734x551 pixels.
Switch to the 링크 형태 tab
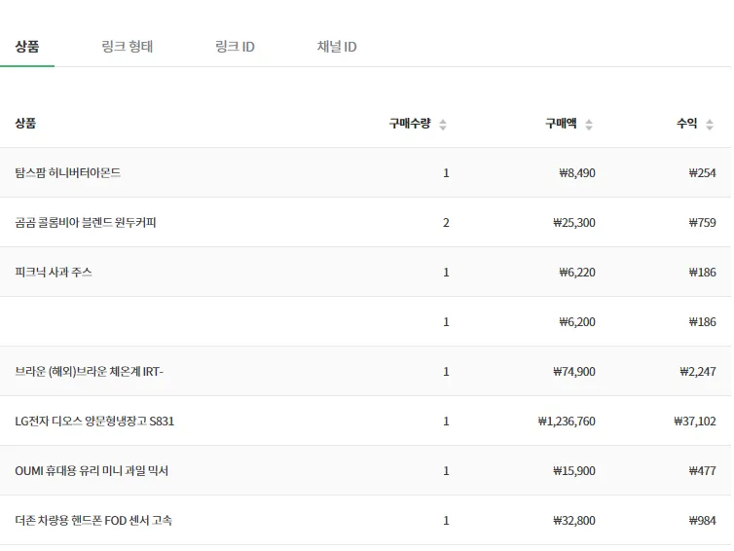coord(127,47)
